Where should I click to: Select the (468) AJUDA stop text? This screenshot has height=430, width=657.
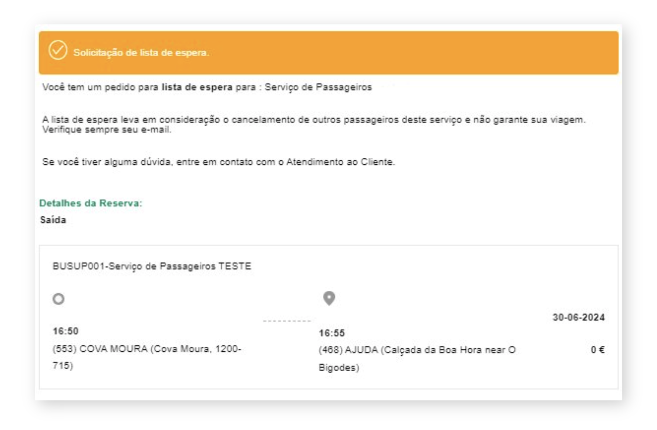point(417,358)
